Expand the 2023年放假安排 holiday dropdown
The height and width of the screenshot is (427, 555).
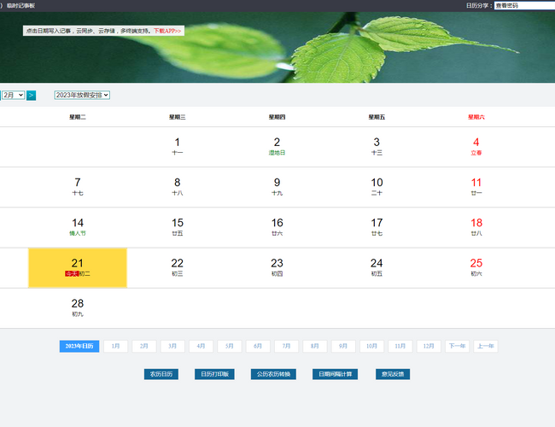pos(82,95)
